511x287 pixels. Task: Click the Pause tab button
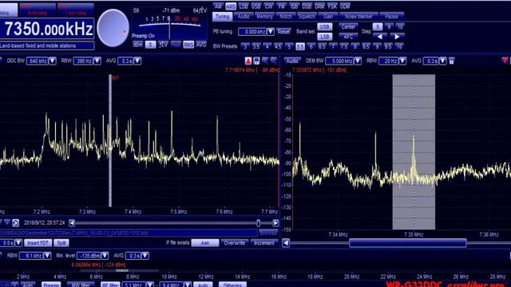click(x=391, y=16)
